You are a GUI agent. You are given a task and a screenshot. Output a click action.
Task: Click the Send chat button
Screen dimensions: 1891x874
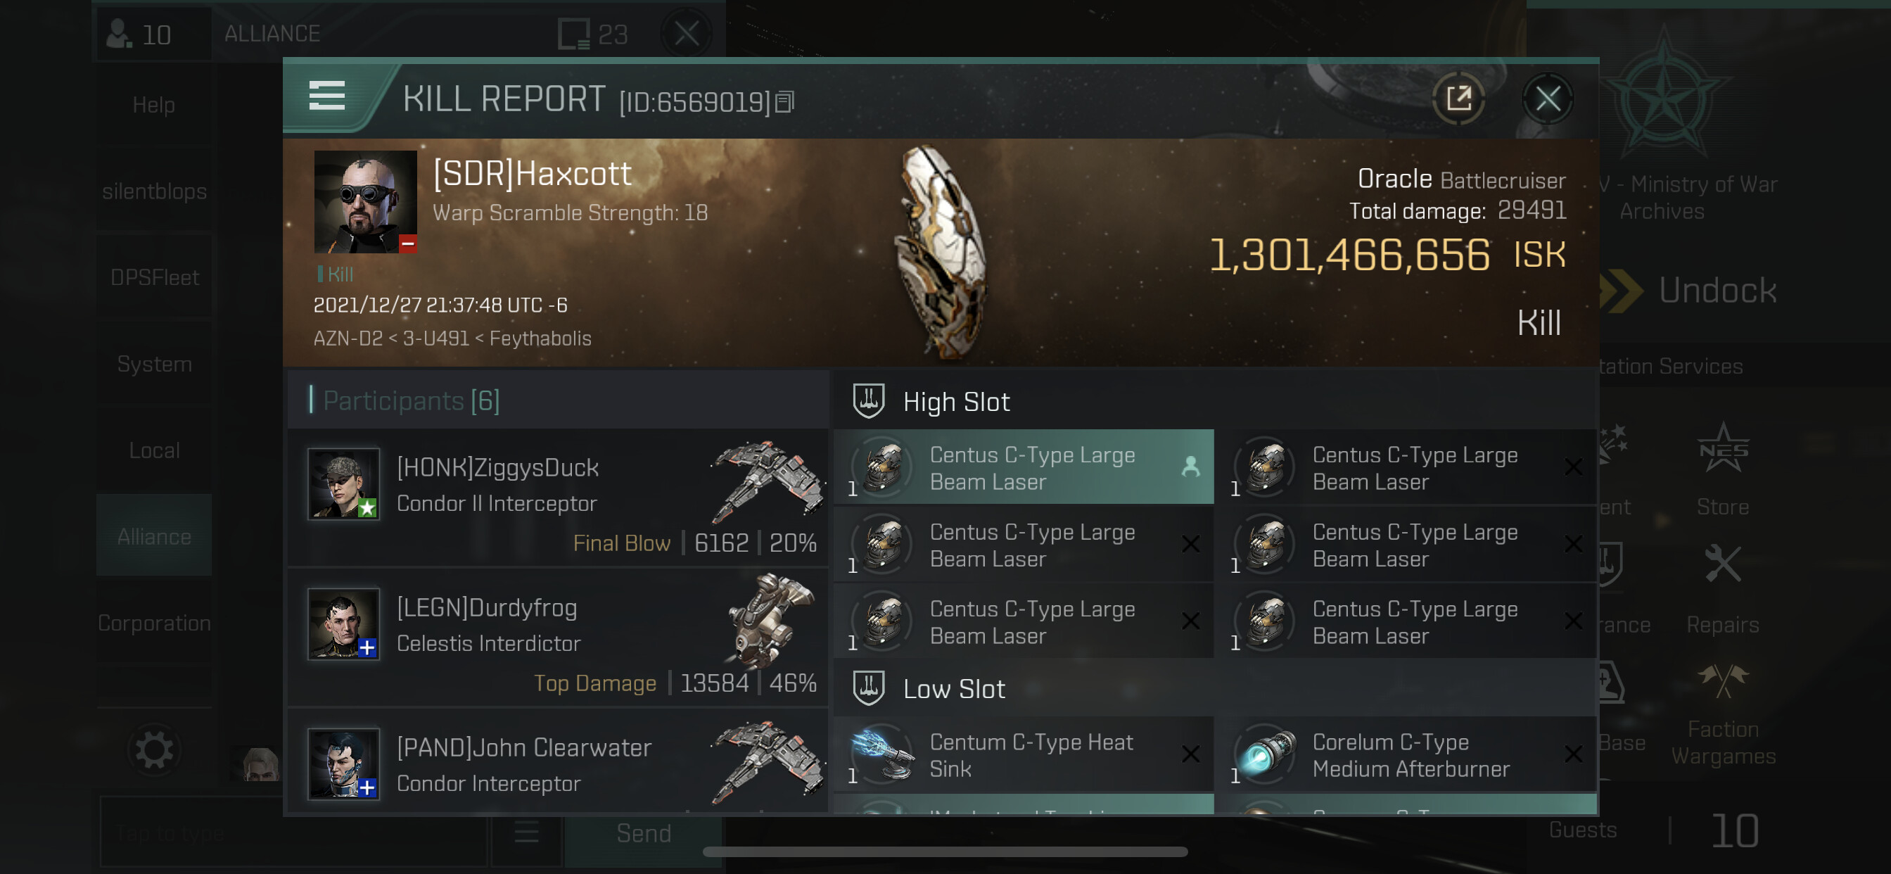[643, 833]
